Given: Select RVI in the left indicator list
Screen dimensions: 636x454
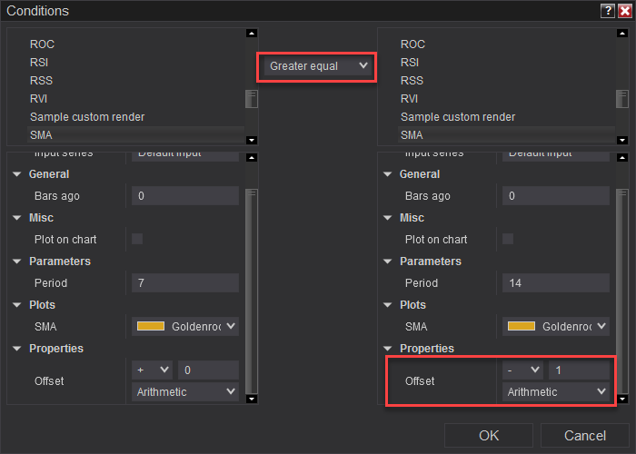Looking at the screenshot, I should (38, 99).
